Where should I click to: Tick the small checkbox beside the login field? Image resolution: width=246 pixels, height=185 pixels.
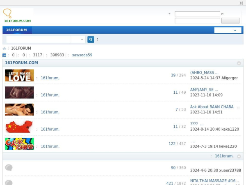[x=222, y=14]
